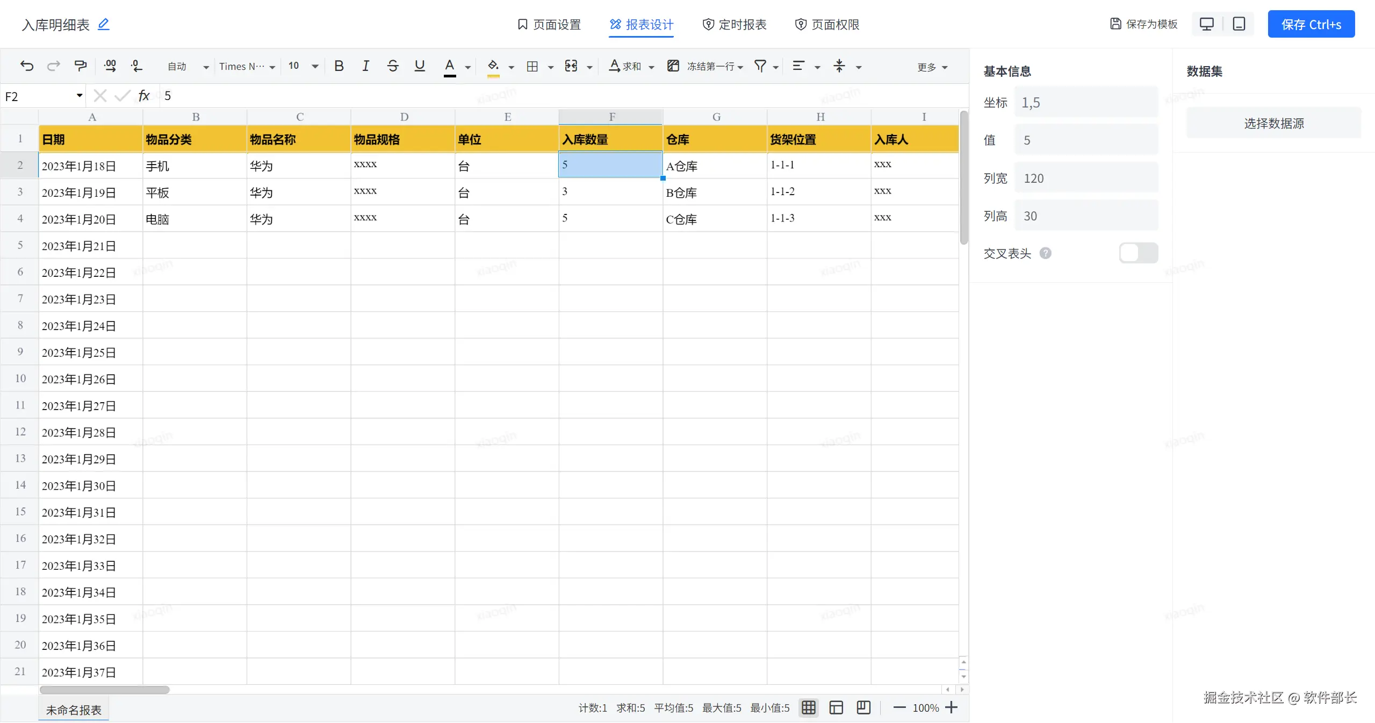Click the undo icon in toolbar
This screenshot has width=1375, height=723.
click(26, 66)
